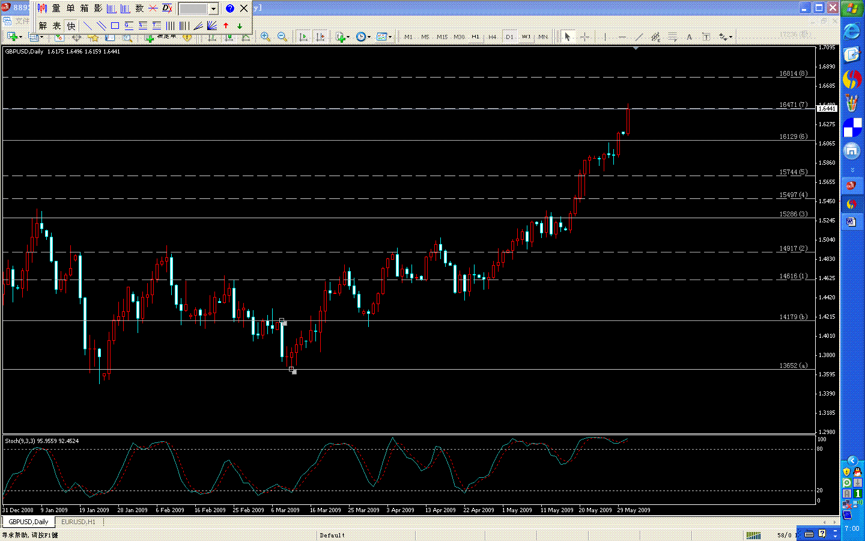Switch chart to M1 timeframe

click(x=408, y=37)
